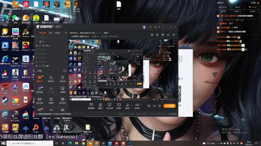The height and width of the screenshot is (146, 261).
Task: Open the hamburger menu in the title bar
Action: tap(163, 27)
